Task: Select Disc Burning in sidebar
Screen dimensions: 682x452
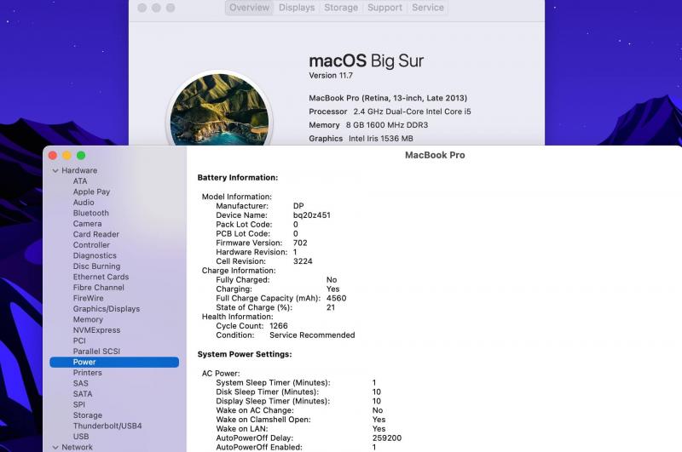Action: 96,266
